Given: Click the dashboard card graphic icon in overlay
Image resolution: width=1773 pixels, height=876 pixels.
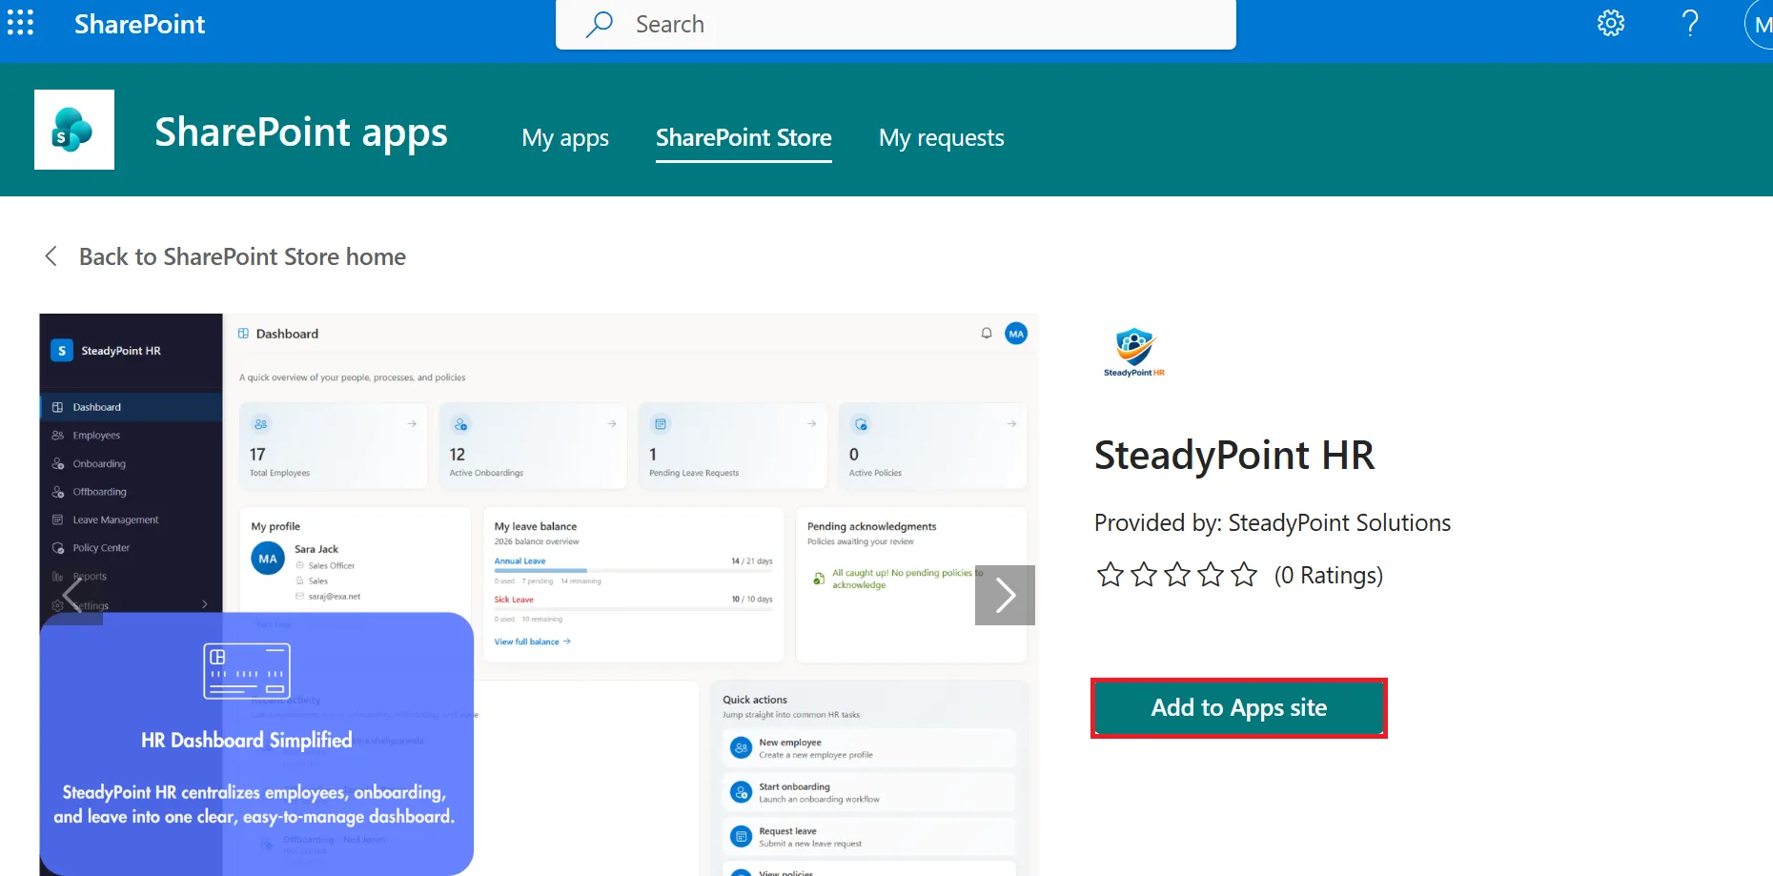Looking at the screenshot, I should point(247,671).
